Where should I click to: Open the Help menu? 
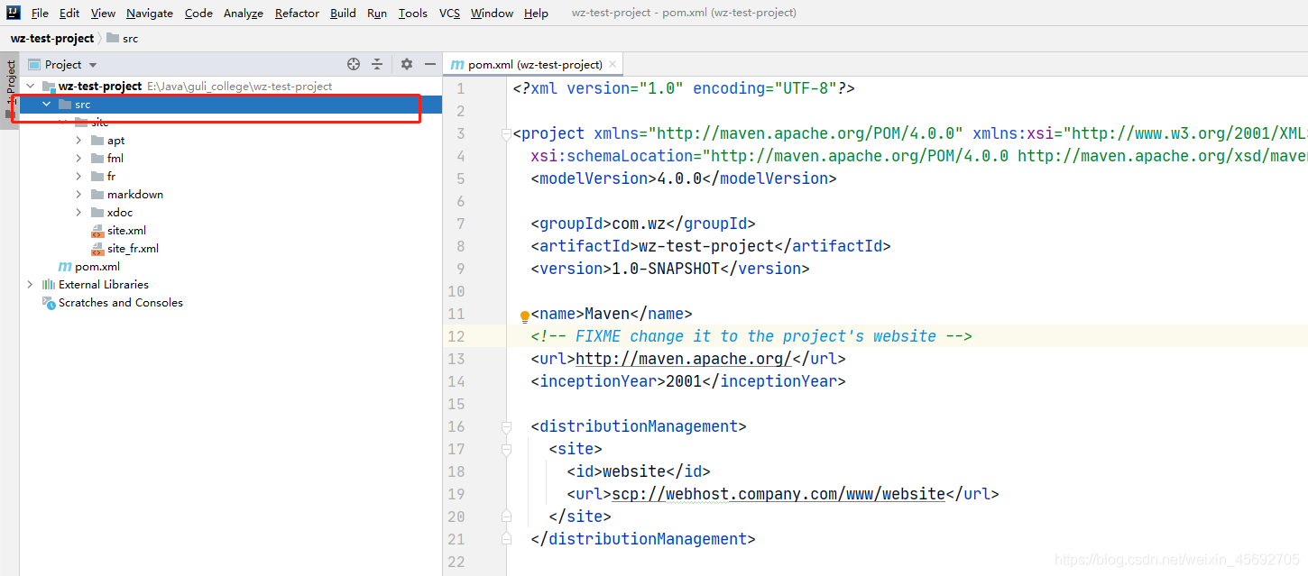pos(536,13)
